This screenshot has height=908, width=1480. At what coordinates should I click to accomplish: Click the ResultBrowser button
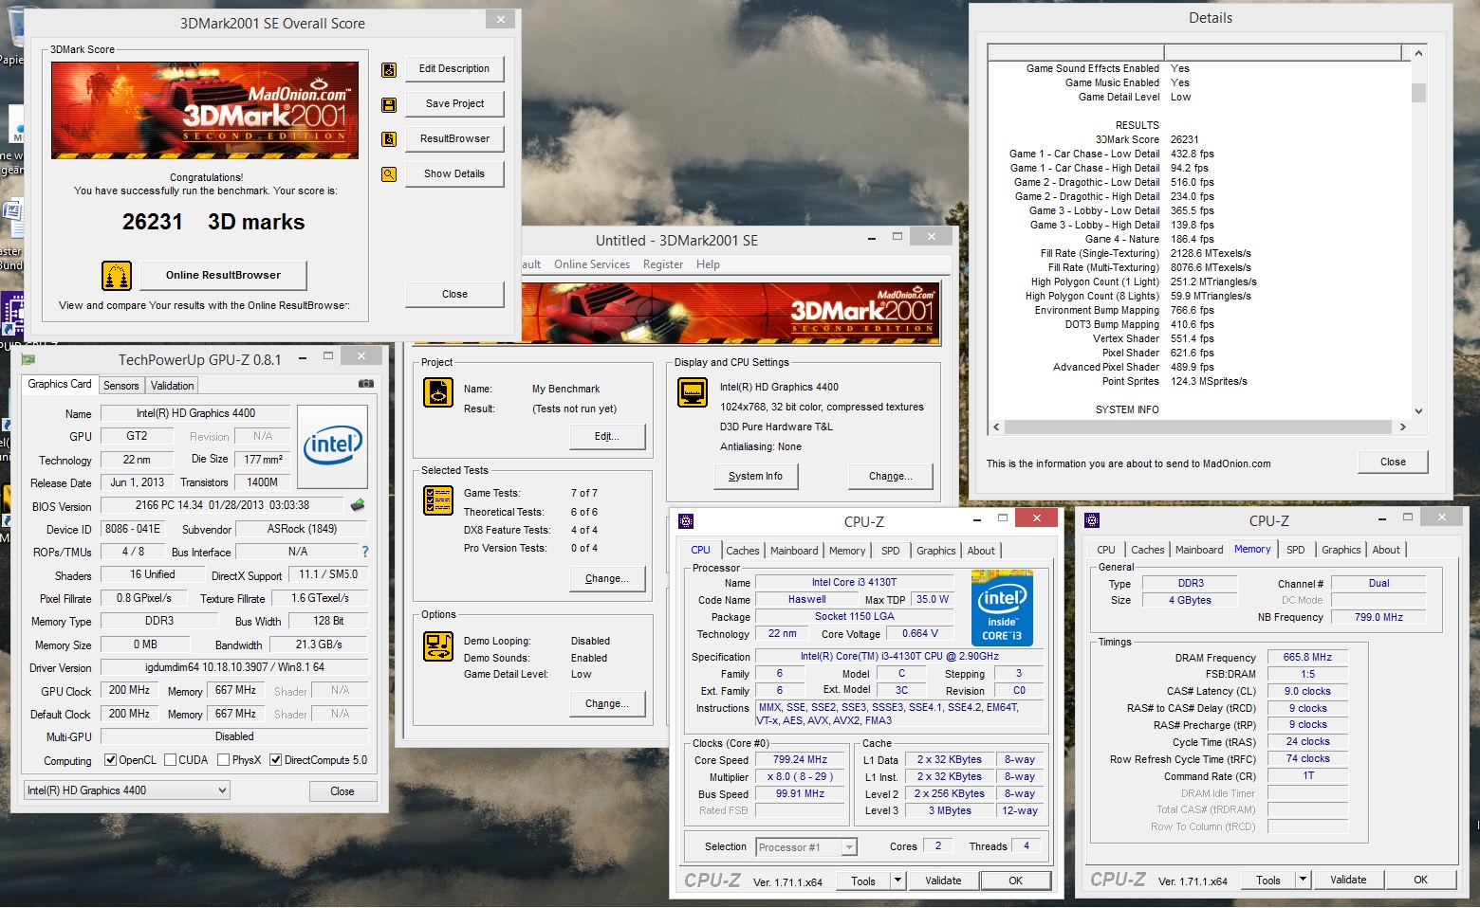(x=454, y=139)
